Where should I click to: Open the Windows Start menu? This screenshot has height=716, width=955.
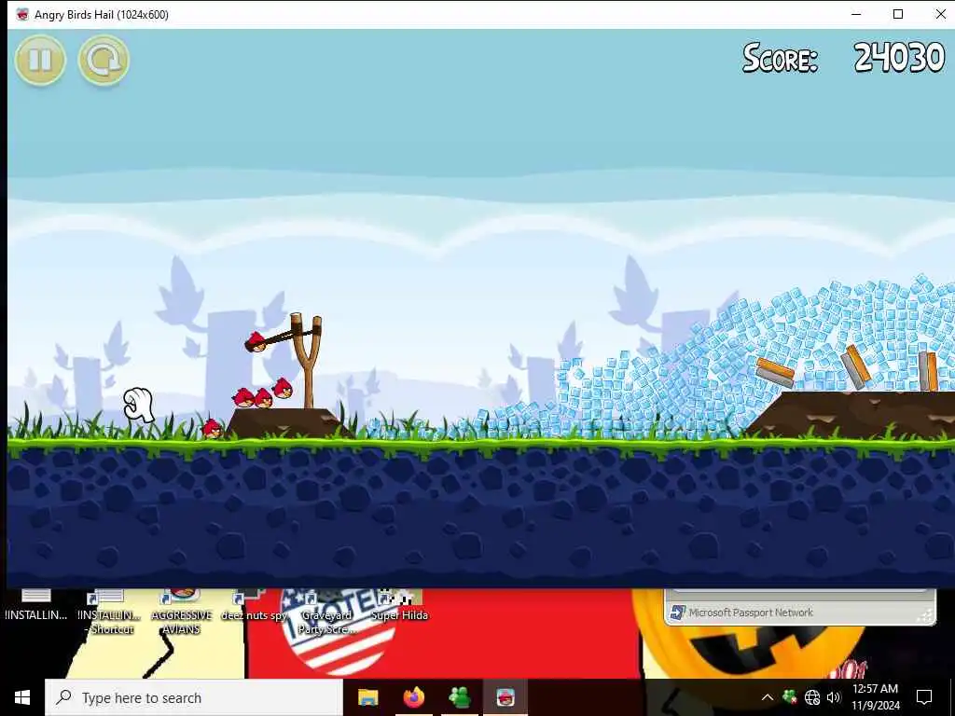coord(22,697)
